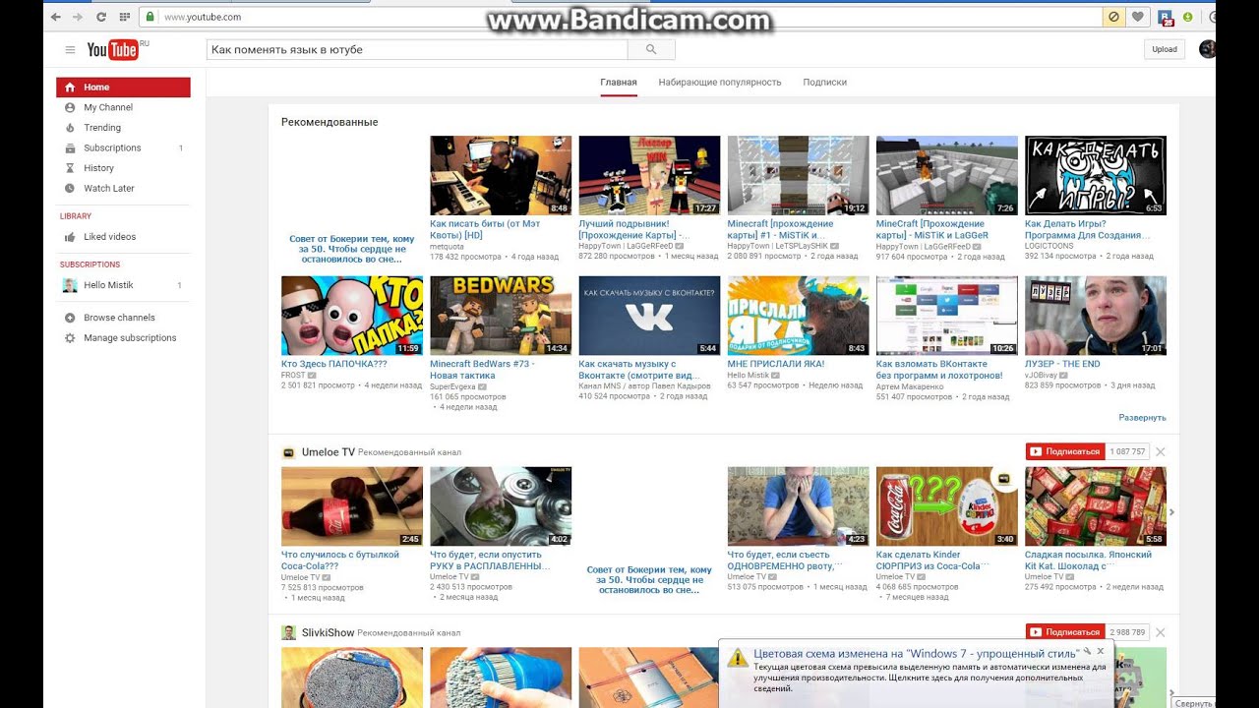This screenshot has height=708, width=1259.
Task: Click the blocker icon in the address bar
Action: click(x=1113, y=17)
